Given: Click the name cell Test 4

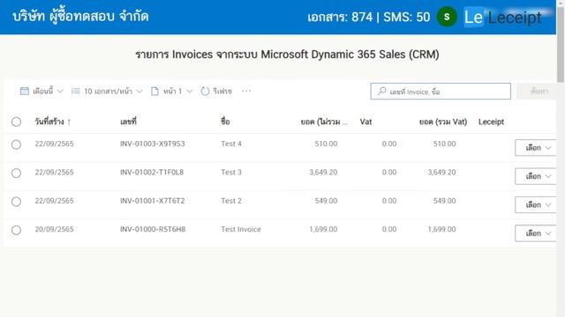Looking at the screenshot, I should point(231,144).
